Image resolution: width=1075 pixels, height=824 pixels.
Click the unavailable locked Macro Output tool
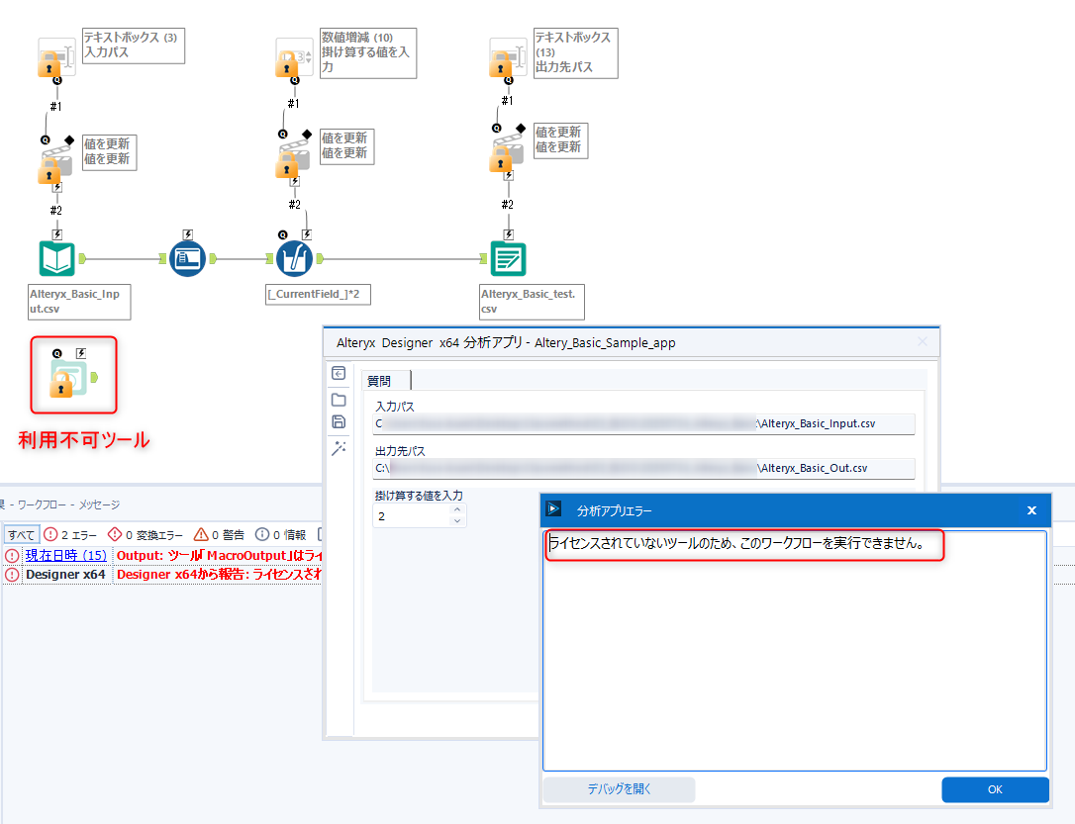coord(68,378)
